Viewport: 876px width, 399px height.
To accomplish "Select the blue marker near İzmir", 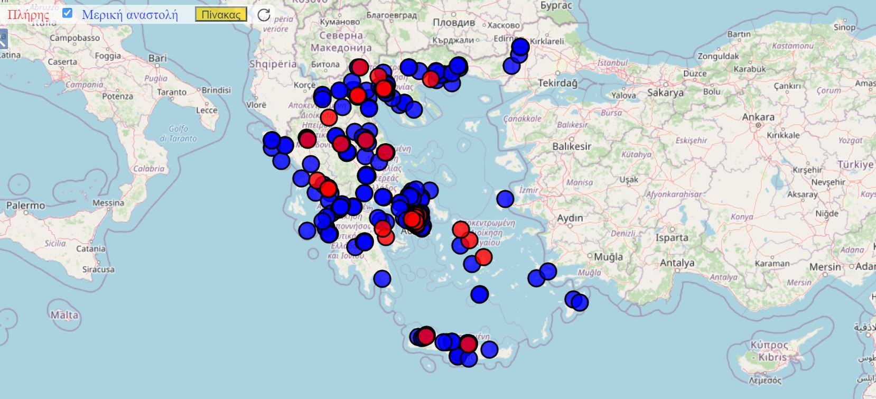I will click(505, 199).
